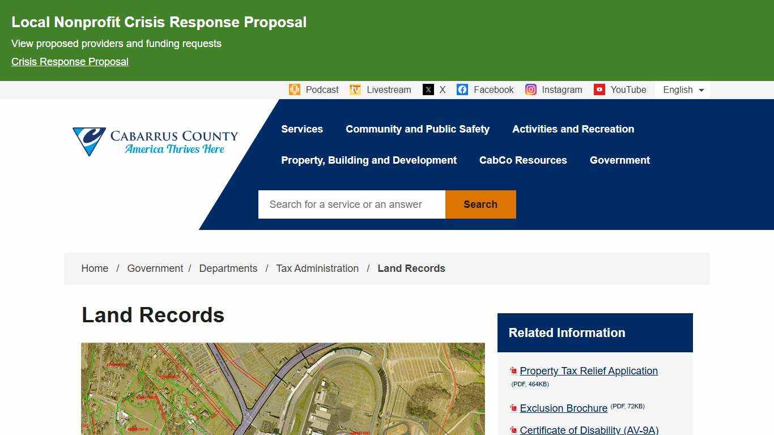Viewport: 774px width, 435px height.
Task: Select Community and Public Safety
Action: pos(418,129)
